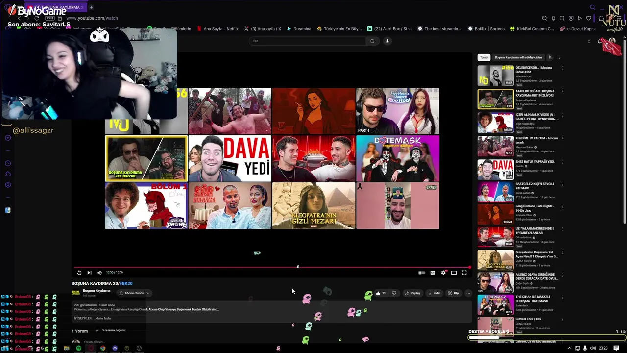
Task: Open Spotify from the taskbar
Action: click(x=78, y=348)
